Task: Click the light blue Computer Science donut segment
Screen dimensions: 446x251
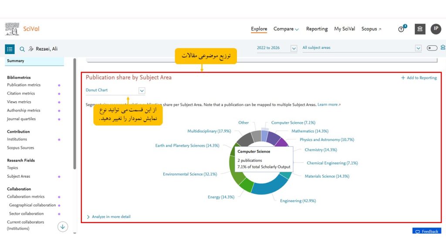Action: [x=264, y=135]
